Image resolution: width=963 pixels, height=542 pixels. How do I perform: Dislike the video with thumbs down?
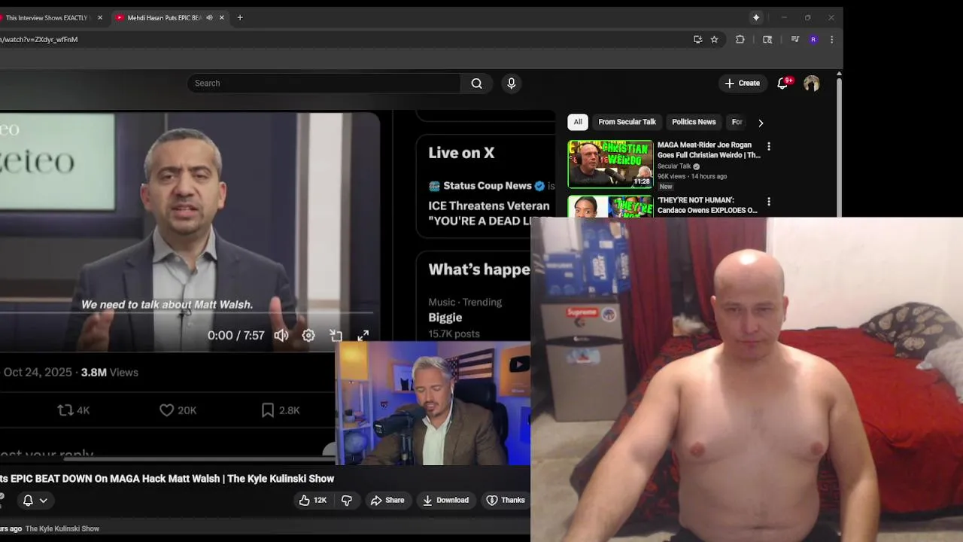pyautogui.click(x=347, y=500)
